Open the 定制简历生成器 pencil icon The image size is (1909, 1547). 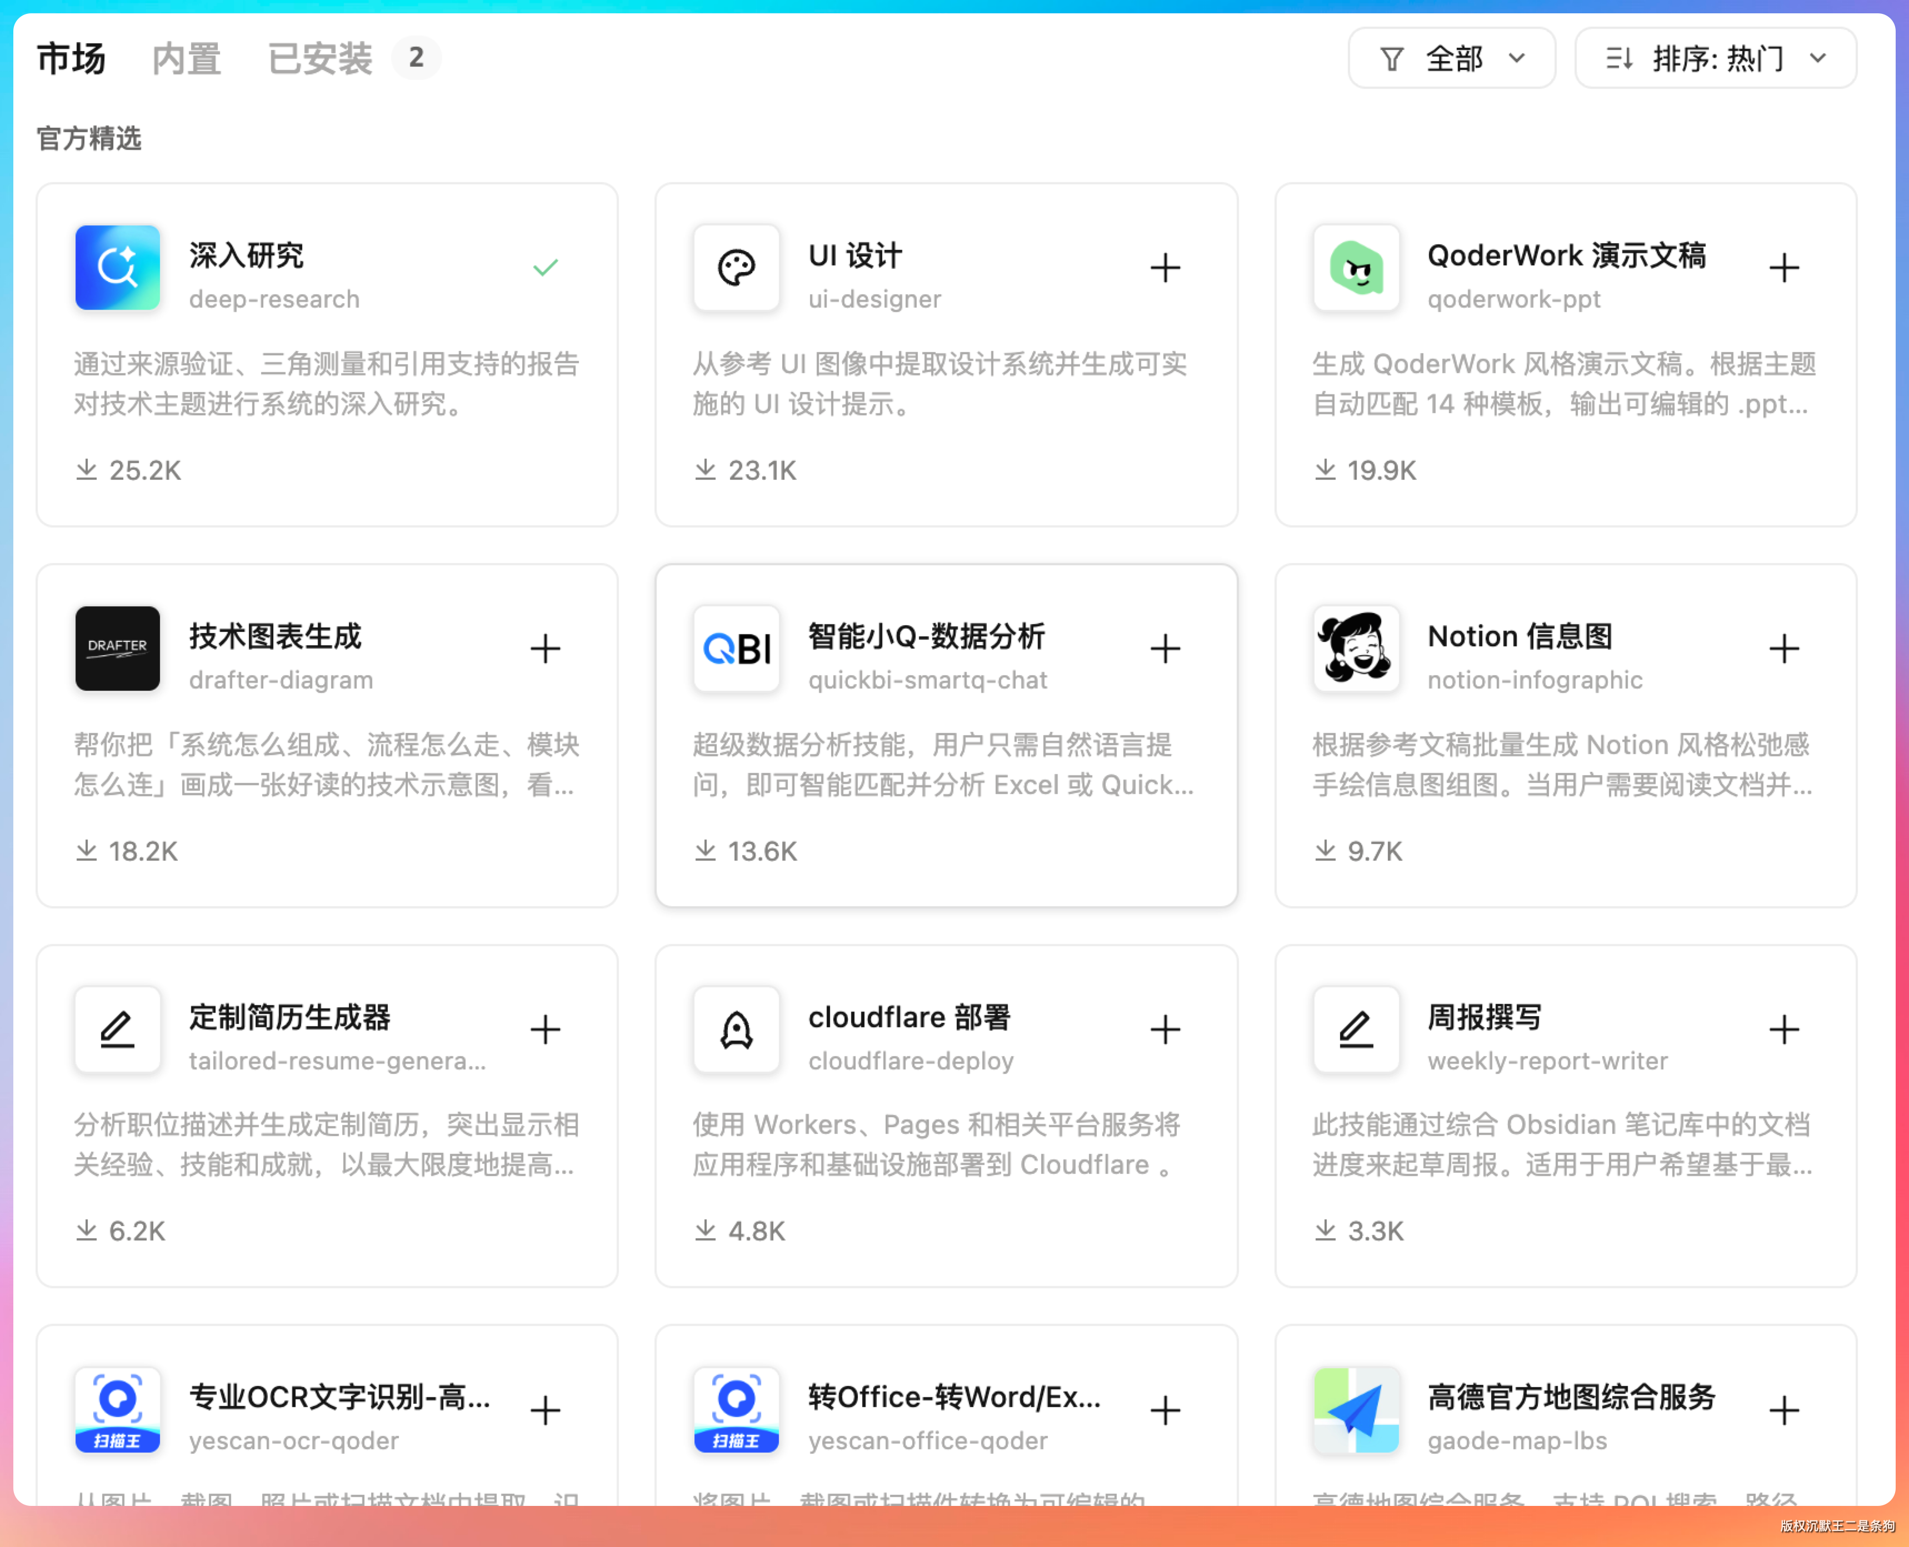[118, 1029]
